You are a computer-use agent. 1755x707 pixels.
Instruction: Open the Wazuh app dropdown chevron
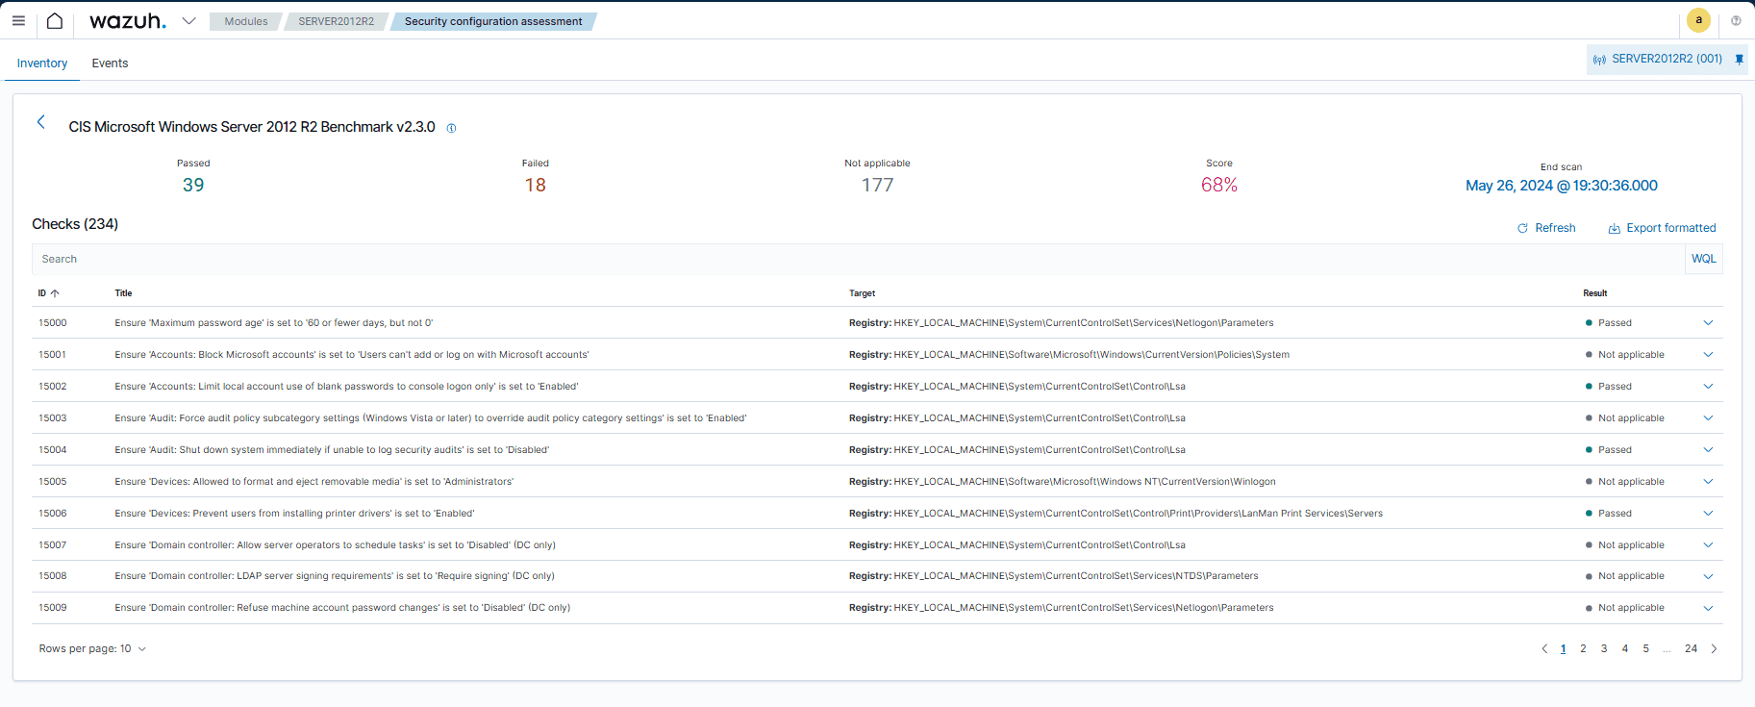pos(188,20)
